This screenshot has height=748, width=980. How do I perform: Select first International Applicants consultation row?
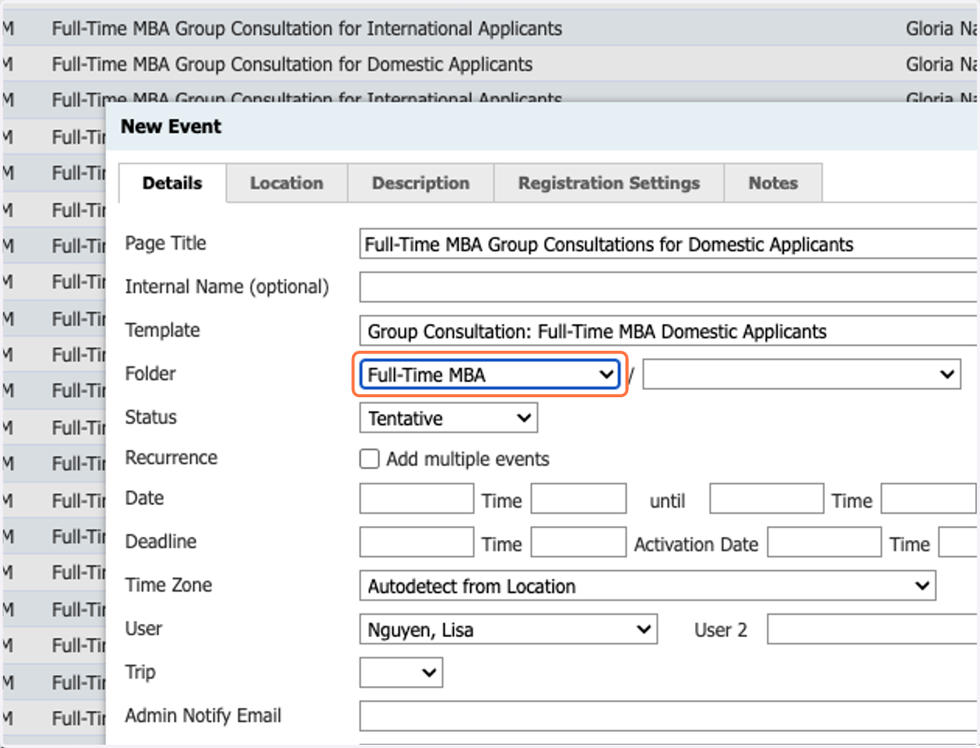(x=490, y=29)
